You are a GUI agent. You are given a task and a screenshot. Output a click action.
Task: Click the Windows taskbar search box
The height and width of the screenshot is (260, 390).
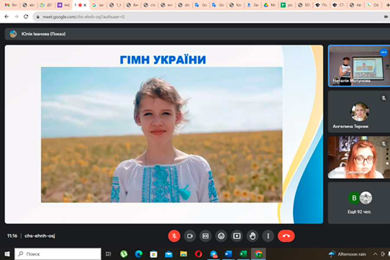[x=58, y=254]
